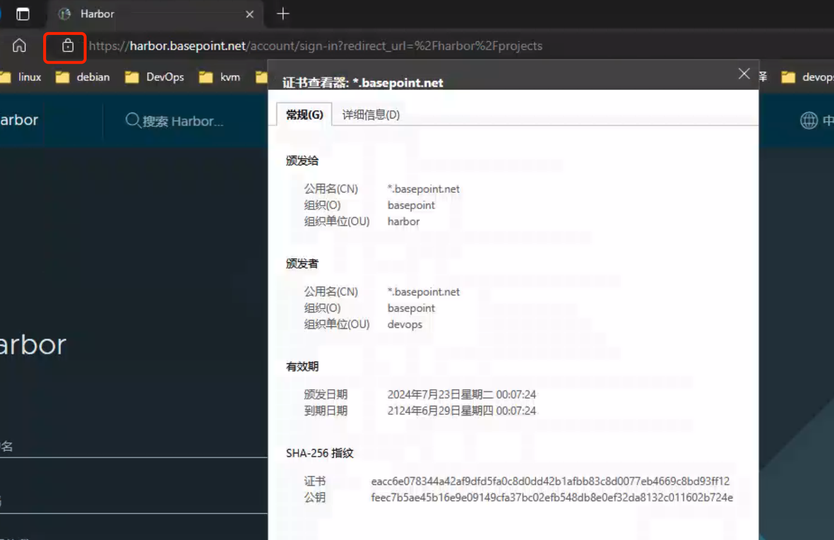
Task: Click the issued-to OU value harbor
Action: [403, 222]
